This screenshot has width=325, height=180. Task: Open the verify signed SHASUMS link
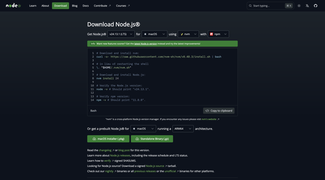(109, 161)
